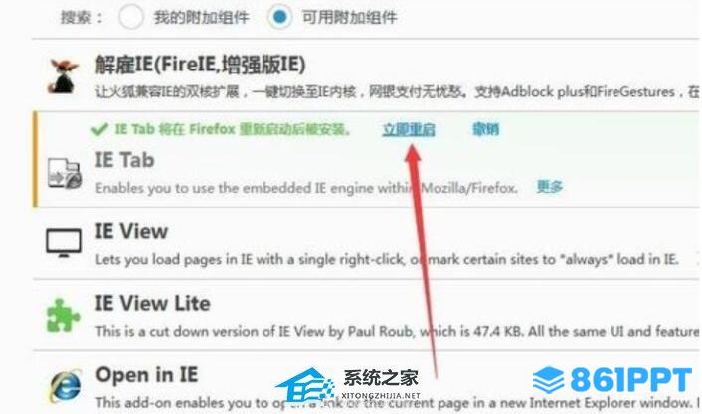
Task: Click the green puzzle piece icon
Action: point(63,315)
